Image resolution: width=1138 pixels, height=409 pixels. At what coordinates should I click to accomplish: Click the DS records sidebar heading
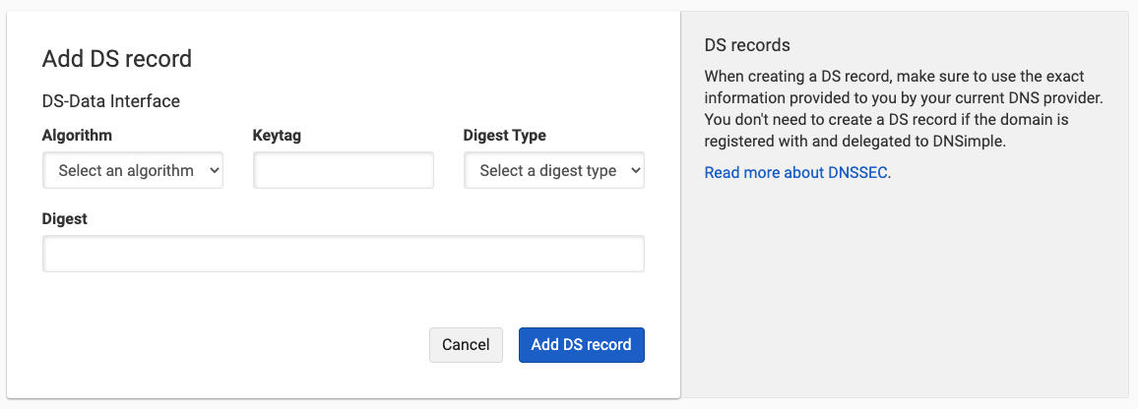[x=747, y=45]
